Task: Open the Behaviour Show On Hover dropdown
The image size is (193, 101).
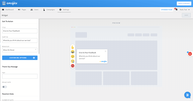Action: click(x=20, y=50)
